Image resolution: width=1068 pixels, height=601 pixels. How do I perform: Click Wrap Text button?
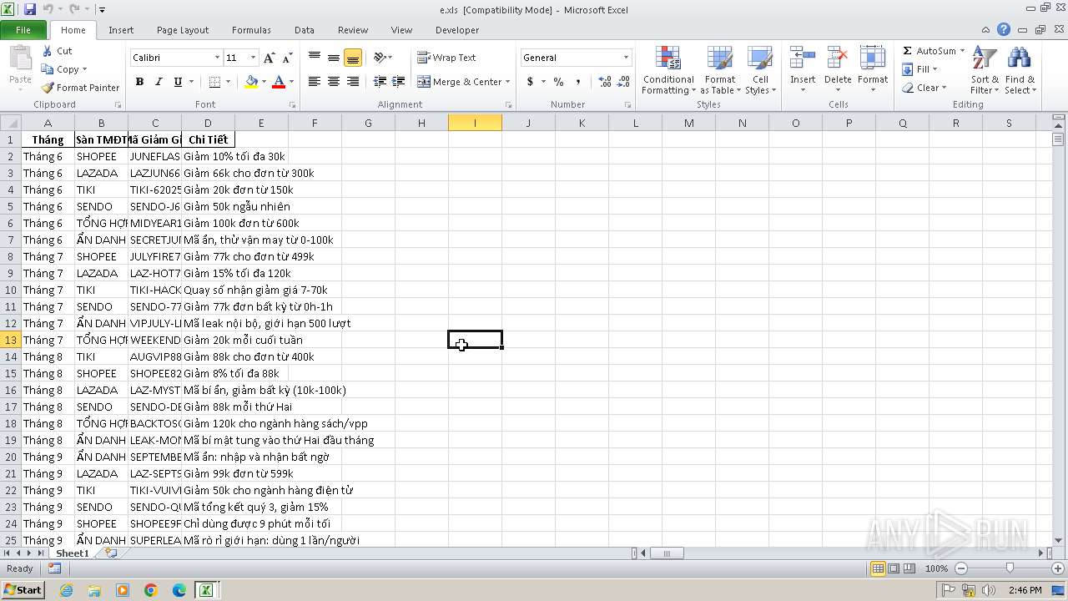[x=446, y=58]
